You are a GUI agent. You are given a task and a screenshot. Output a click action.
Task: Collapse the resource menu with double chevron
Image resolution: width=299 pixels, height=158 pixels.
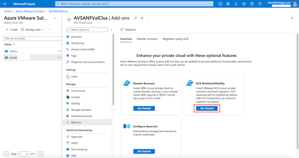click(111, 30)
